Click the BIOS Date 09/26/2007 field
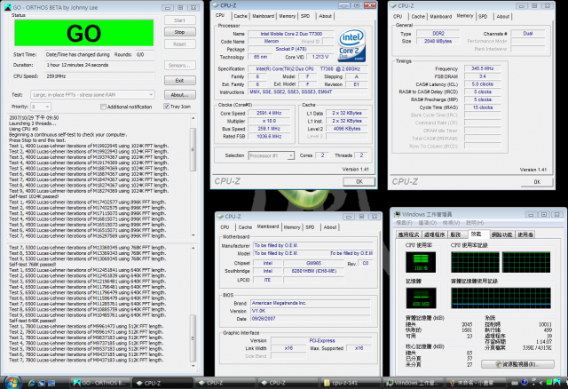The width and height of the screenshot is (568, 389). click(x=311, y=319)
